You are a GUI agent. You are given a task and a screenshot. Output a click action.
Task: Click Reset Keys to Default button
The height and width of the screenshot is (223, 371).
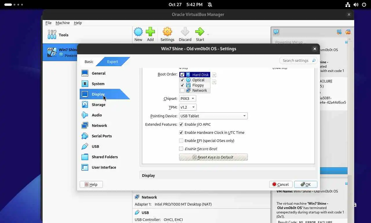(213, 157)
